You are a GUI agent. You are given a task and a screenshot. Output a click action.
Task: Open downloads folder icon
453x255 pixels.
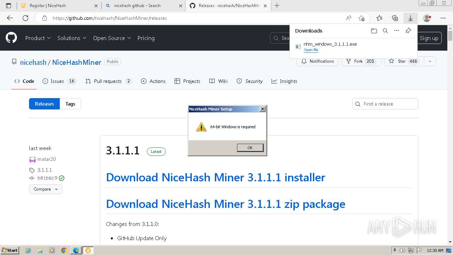point(374,31)
